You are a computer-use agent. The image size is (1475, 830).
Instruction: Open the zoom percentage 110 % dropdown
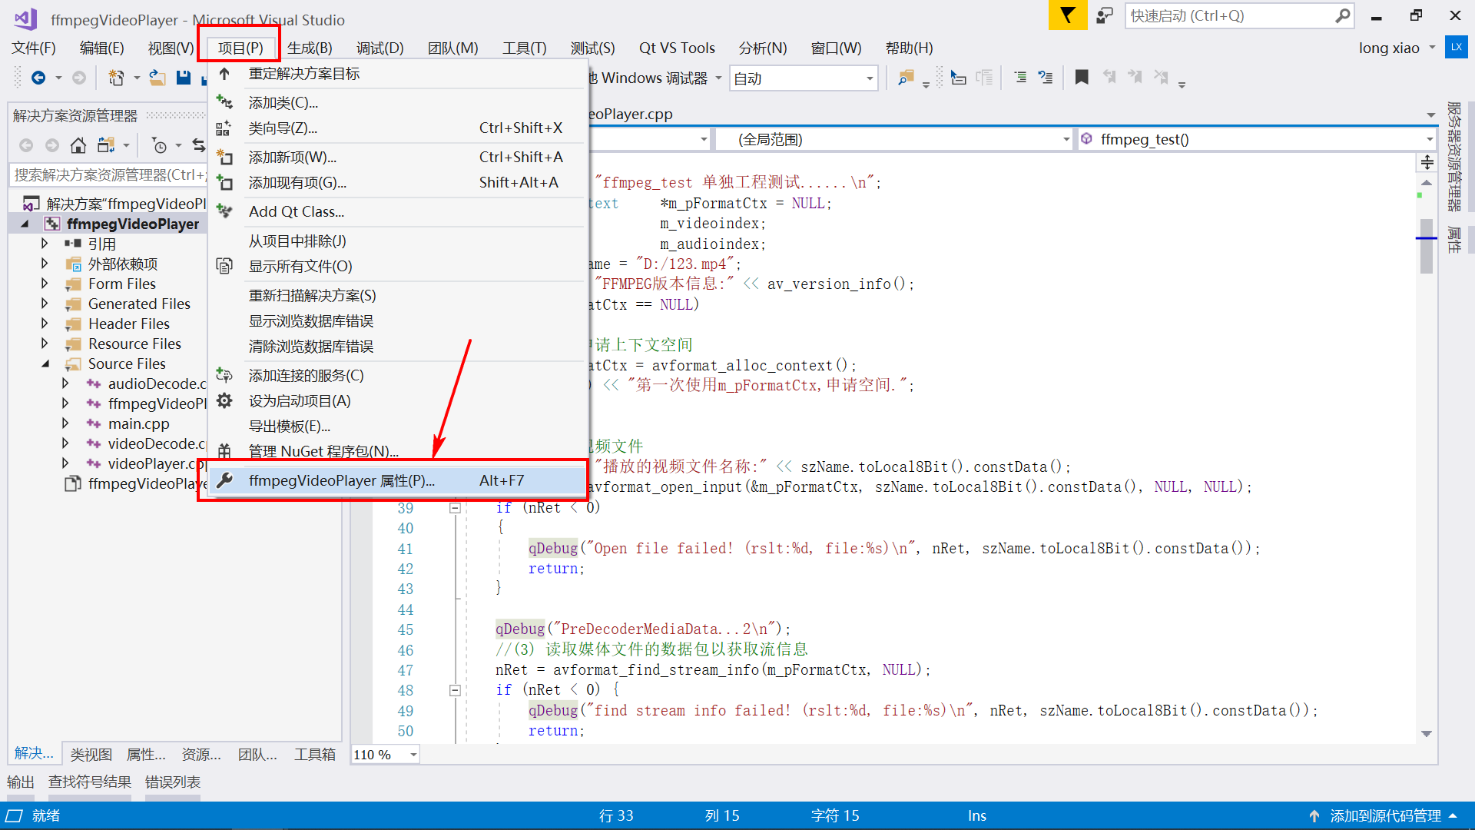[x=413, y=755]
